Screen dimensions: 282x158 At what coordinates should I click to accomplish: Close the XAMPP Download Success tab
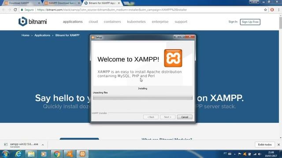(x=79, y=3)
